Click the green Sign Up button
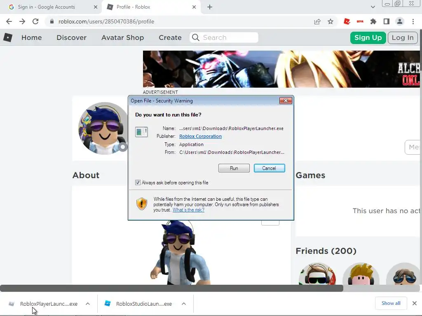 coord(368,37)
